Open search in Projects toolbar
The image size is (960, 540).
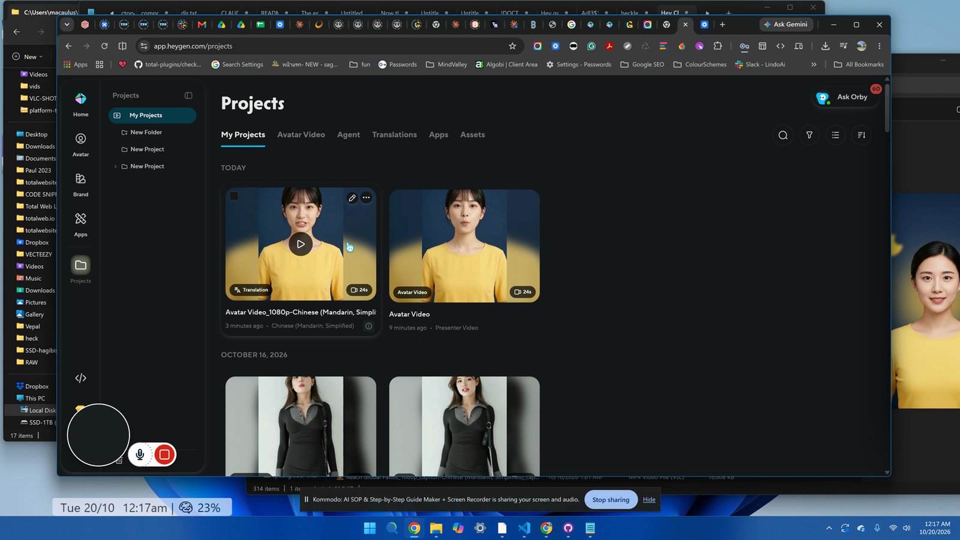tap(783, 135)
